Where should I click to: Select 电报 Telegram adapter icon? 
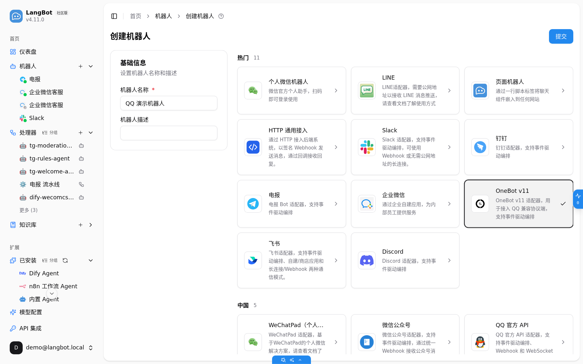[x=253, y=204]
